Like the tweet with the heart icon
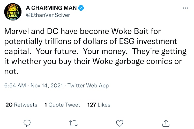194x129 pixels. pyautogui.click(x=119, y=123)
